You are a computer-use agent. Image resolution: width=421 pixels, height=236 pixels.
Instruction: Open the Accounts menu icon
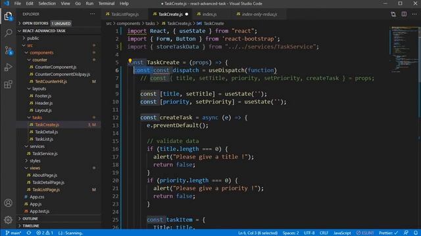tap(9, 203)
